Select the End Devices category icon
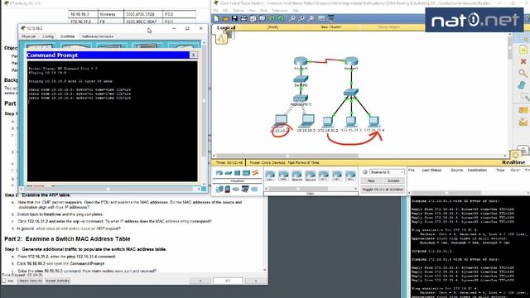The width and height of the screenshot is (530, 298). pyautogui.click(x=219, y=190)
